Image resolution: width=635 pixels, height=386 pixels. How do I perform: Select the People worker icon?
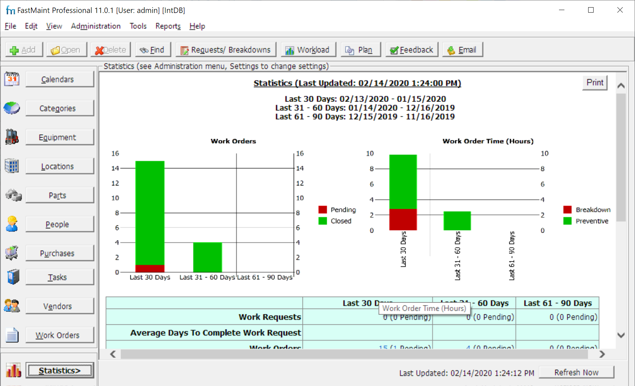click(12, 224)
